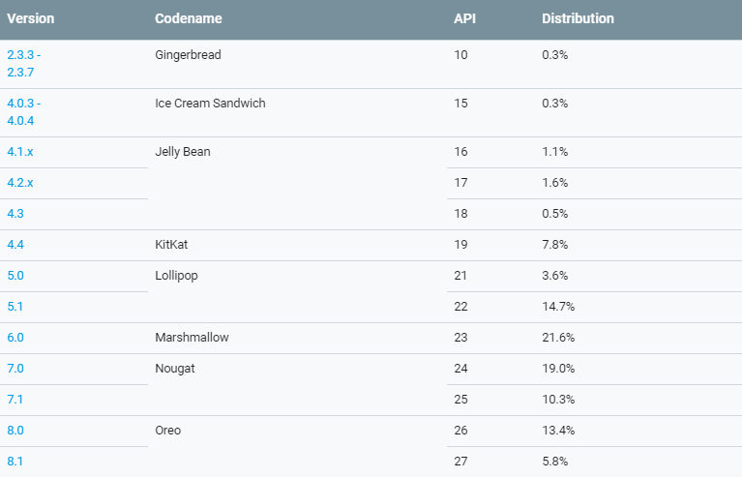Viewport: 742px width, 478px height.
Task: Click the API column header
Action: coord(464,18)
